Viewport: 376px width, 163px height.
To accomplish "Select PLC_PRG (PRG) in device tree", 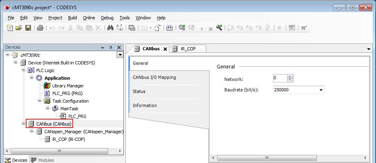I will [x=68, y=93].
